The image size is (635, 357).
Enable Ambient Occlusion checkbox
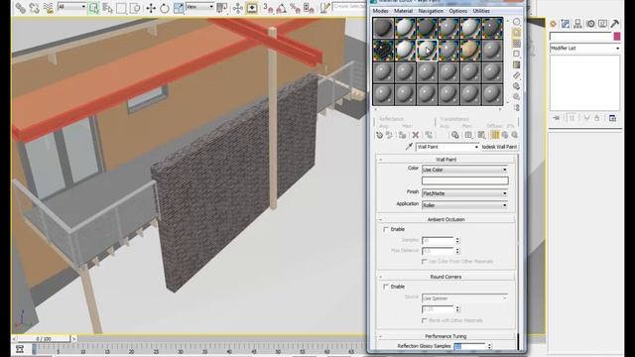pyautogui.click(x=386, y=229)
